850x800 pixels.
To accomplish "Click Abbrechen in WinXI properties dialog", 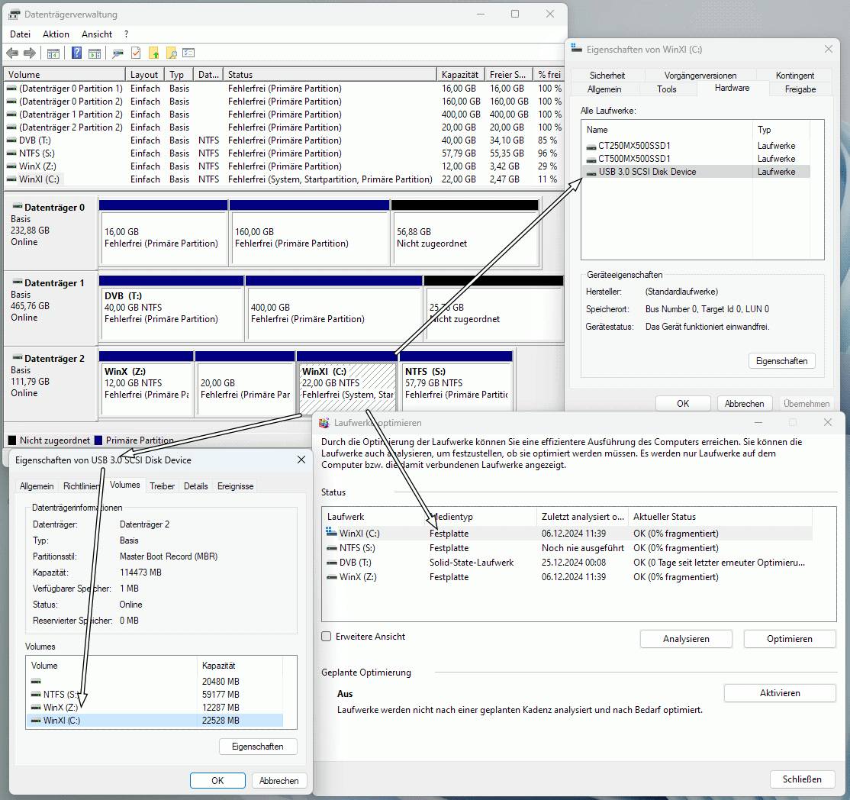I will tap(744, 404).
